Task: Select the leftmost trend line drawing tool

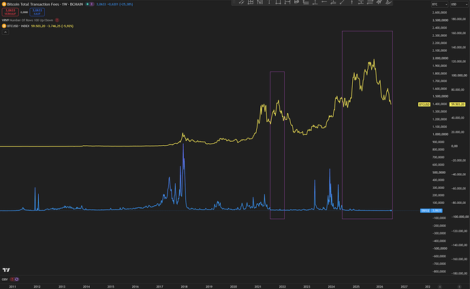Action: [241, 2]
